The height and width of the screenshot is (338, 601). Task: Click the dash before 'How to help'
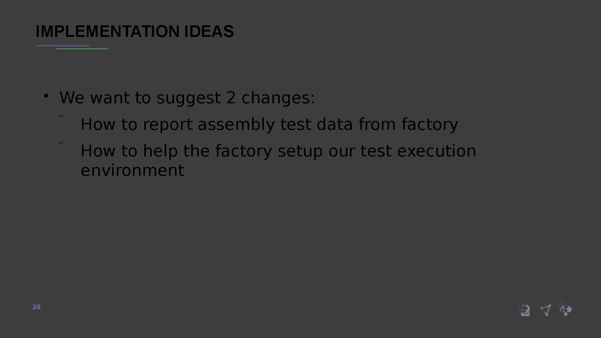pos(61,143)
